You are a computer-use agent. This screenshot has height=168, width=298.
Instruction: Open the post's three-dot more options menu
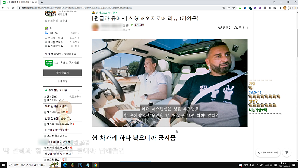[x=247, y=28]
